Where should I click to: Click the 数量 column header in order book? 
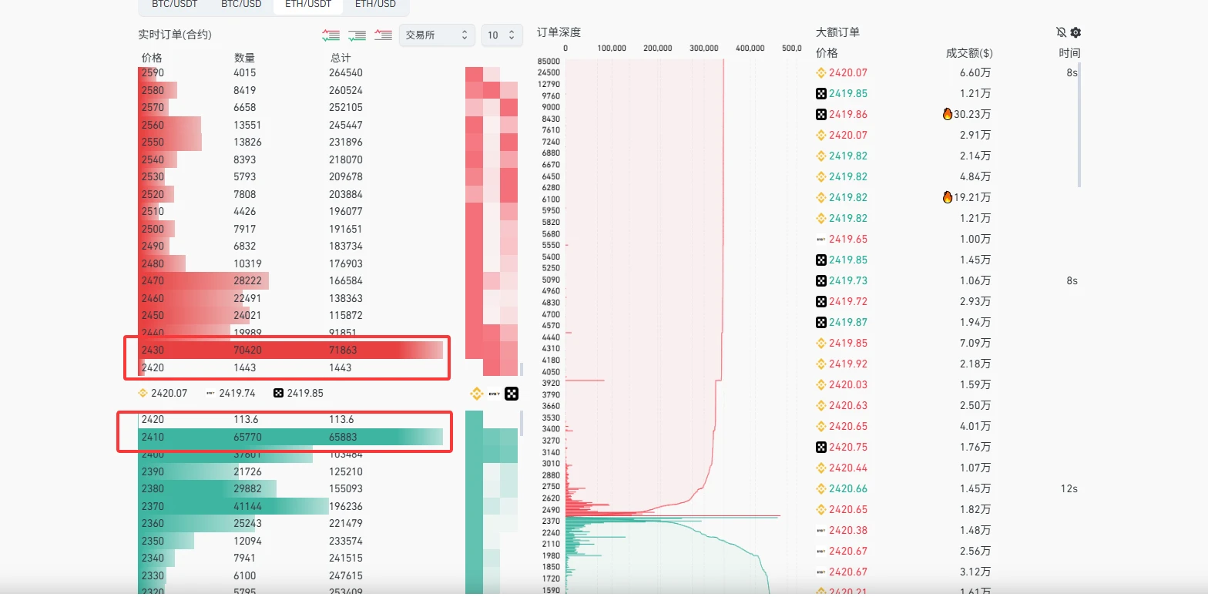(x=244, y=58)
